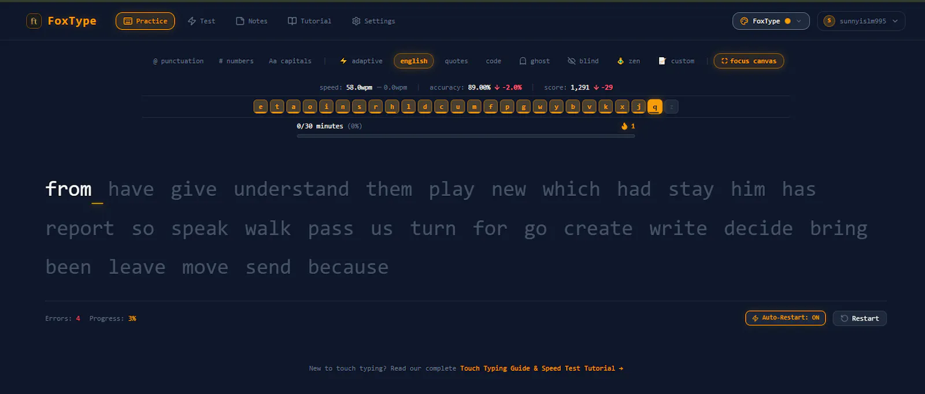Viewport: 925px width, 394px height.
Task: Click the Restart button
Action: point(860,318)
